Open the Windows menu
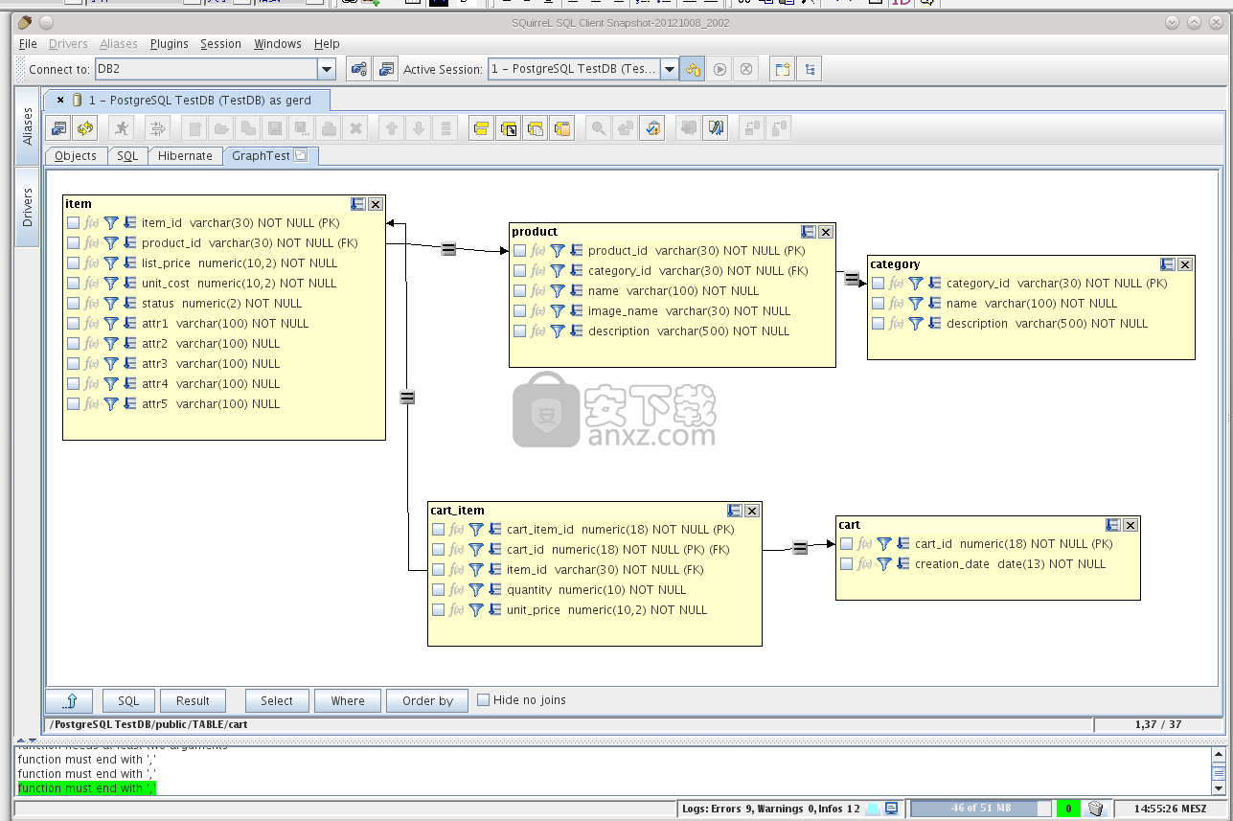Screen dimensions: 1233x821 [x=278, y=43]
